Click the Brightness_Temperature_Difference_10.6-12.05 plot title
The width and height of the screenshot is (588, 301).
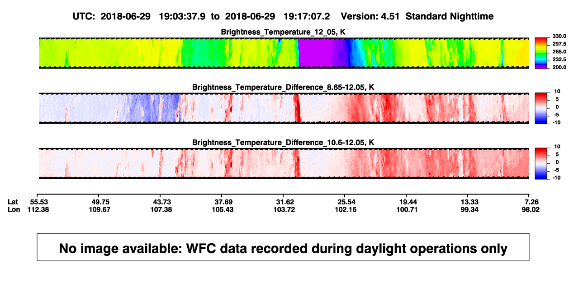(x=284, y=143)
